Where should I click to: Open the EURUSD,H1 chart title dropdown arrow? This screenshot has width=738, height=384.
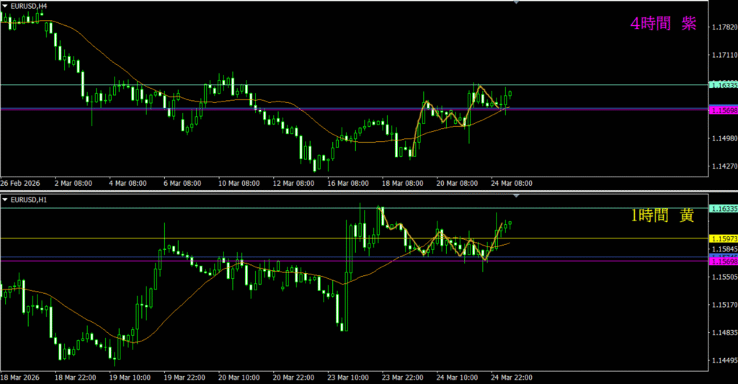point(6,199)
